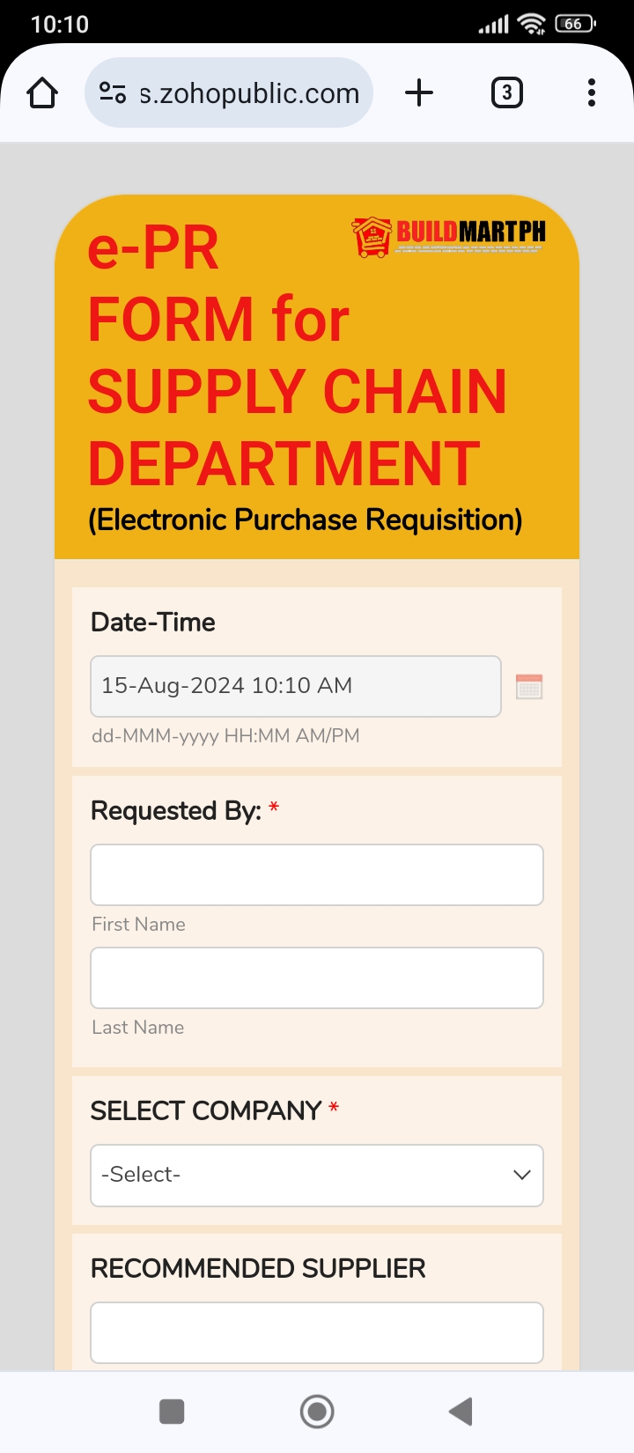The width and height of the screenshot is (634, 1453).
Task: Open a new tab with plus icon
Action: click(419, 92)
